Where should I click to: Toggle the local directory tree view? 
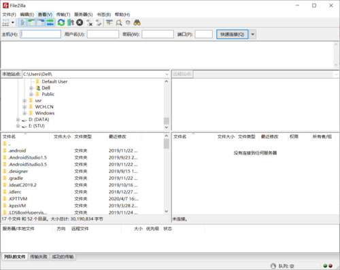pos(32,22)
